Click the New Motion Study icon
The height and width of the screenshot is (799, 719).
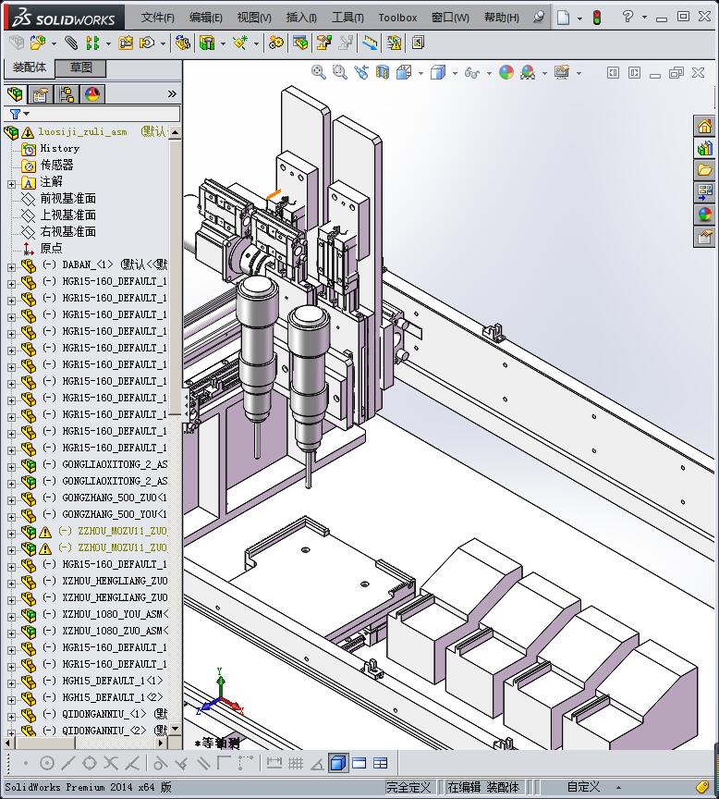coord(276,43)
